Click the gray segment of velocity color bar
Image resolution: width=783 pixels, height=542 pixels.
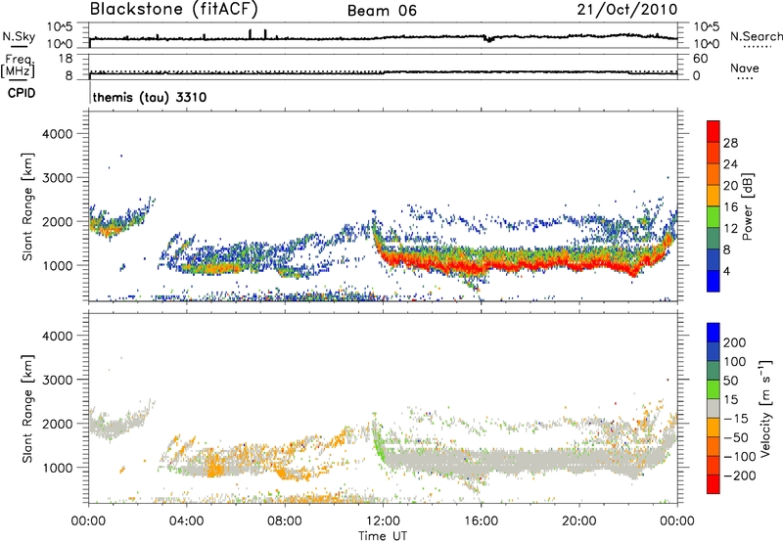(714, 408)
